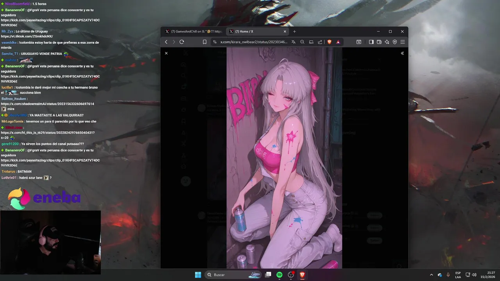
Task: Open the volume speaker tray icon
Action: click(475, 275)
